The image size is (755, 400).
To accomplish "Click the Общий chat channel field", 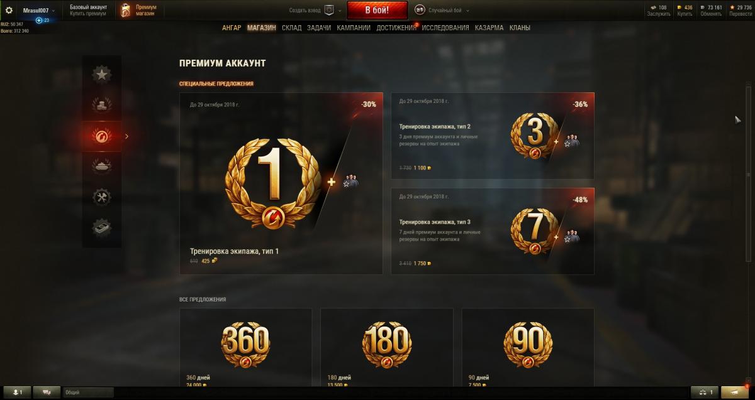I will 88,392.
